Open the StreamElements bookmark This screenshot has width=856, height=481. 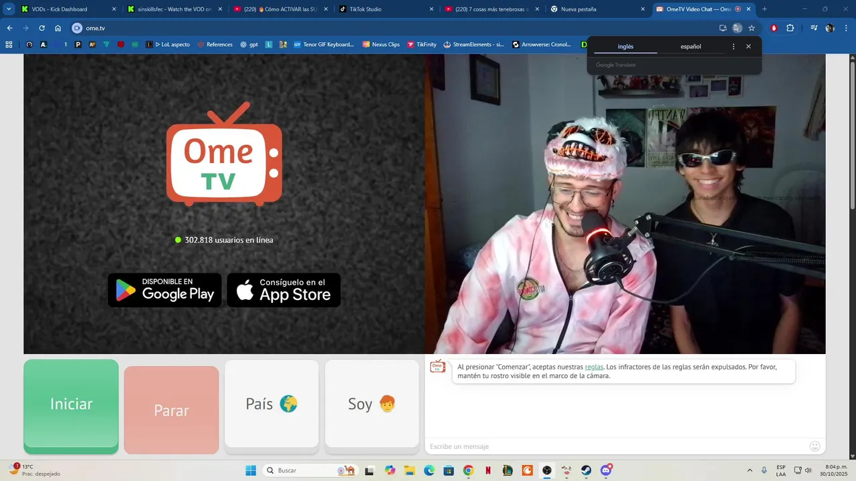(473, 45)
